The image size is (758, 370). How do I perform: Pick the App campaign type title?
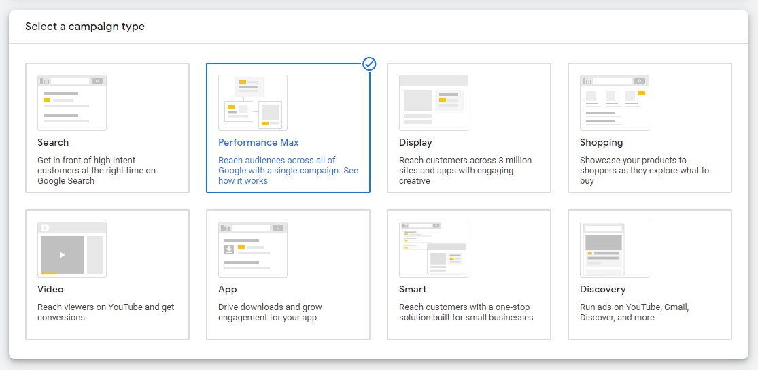[x=228, y=290]
